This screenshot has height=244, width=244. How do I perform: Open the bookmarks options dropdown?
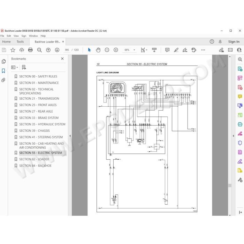coord(15,67)
